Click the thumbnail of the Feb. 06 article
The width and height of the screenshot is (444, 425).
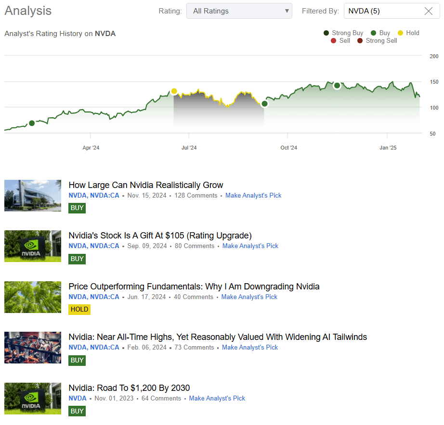click(x=32, y=347)
